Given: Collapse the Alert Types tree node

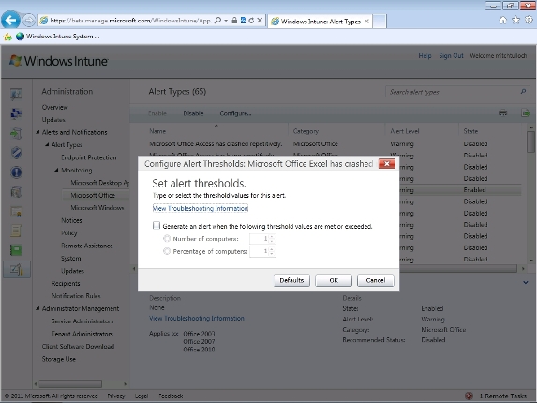Looking at the screenshot, I should click(x=47, y=145).
